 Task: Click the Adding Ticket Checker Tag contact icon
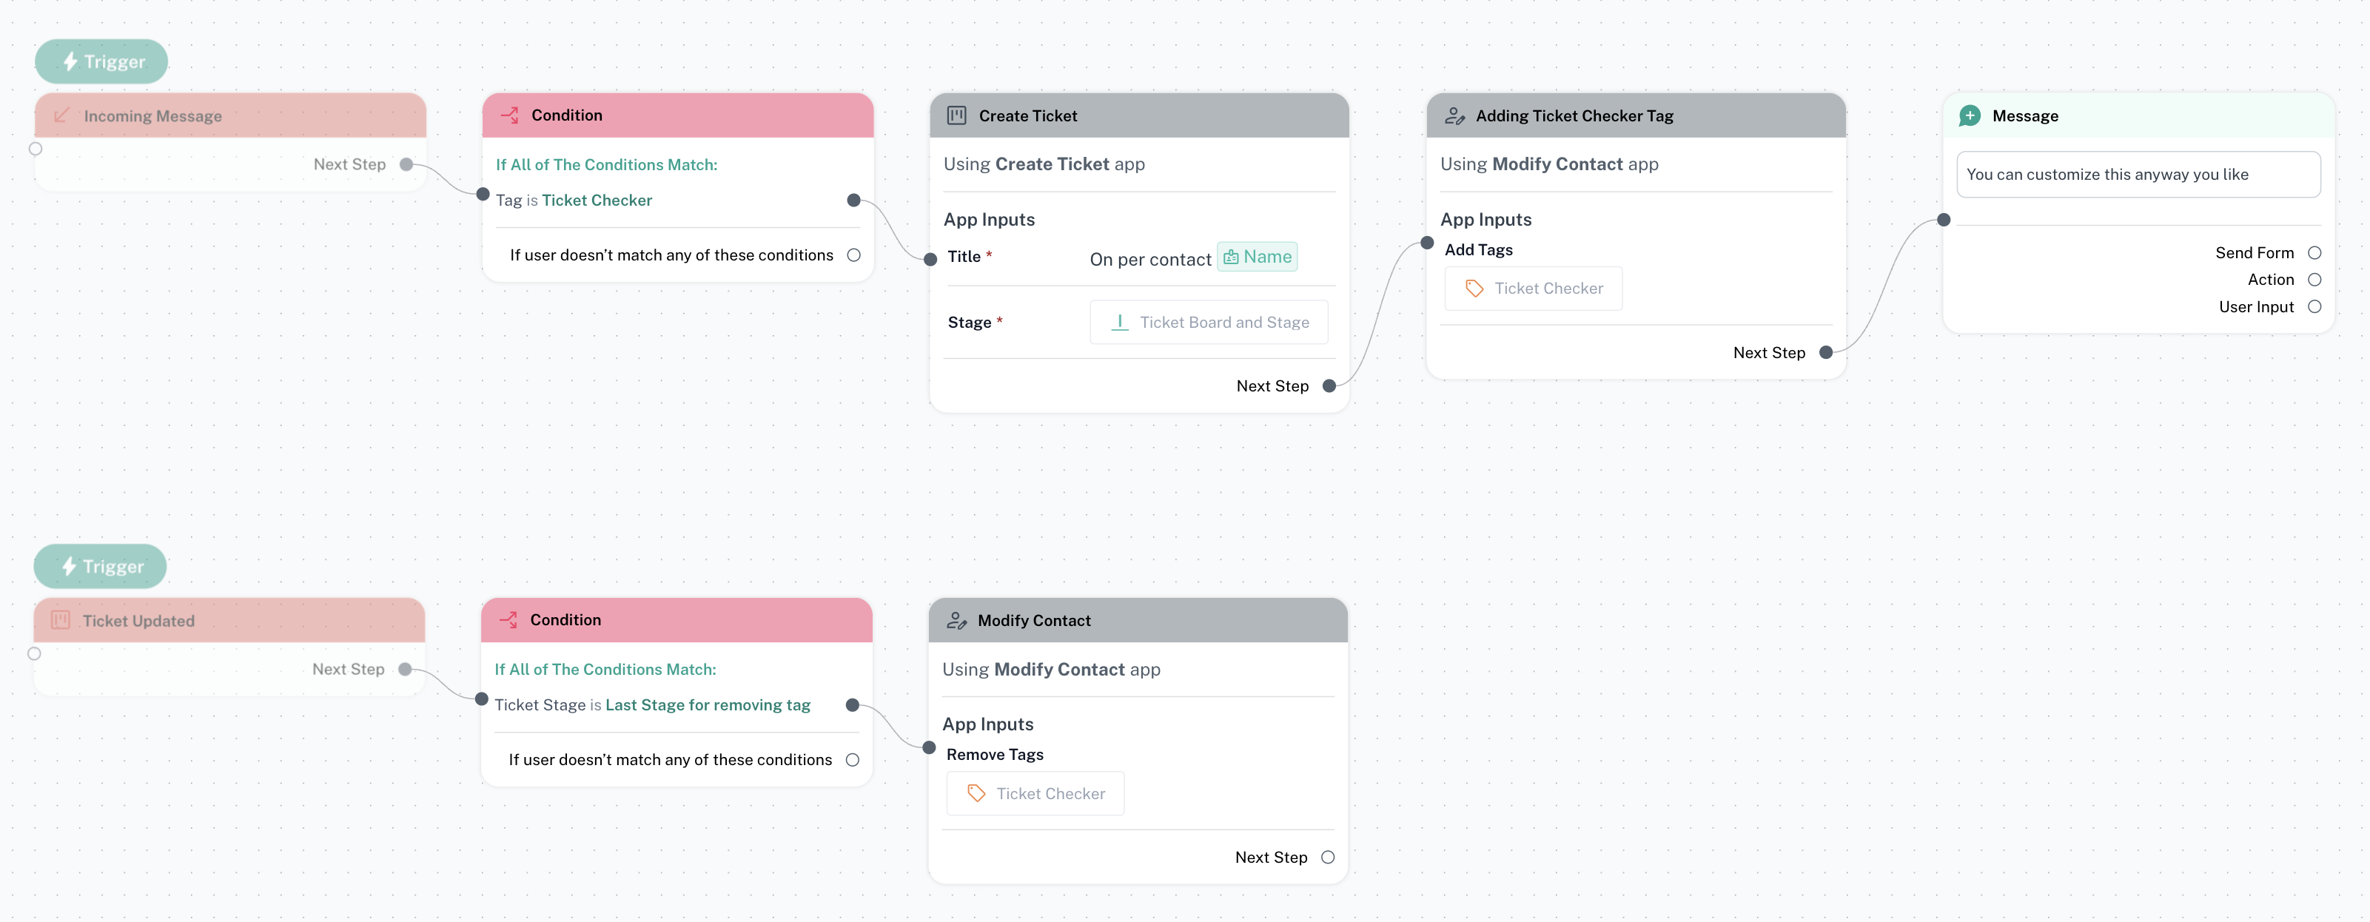(1454, 116)
